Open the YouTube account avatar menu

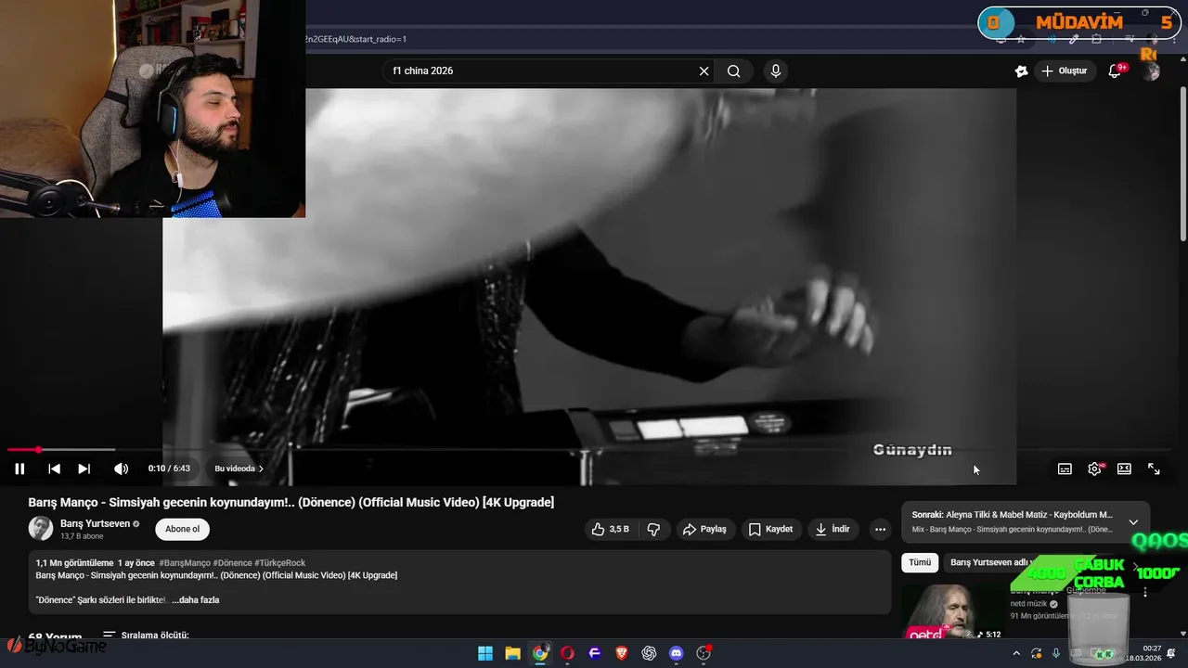(1152, 71)
